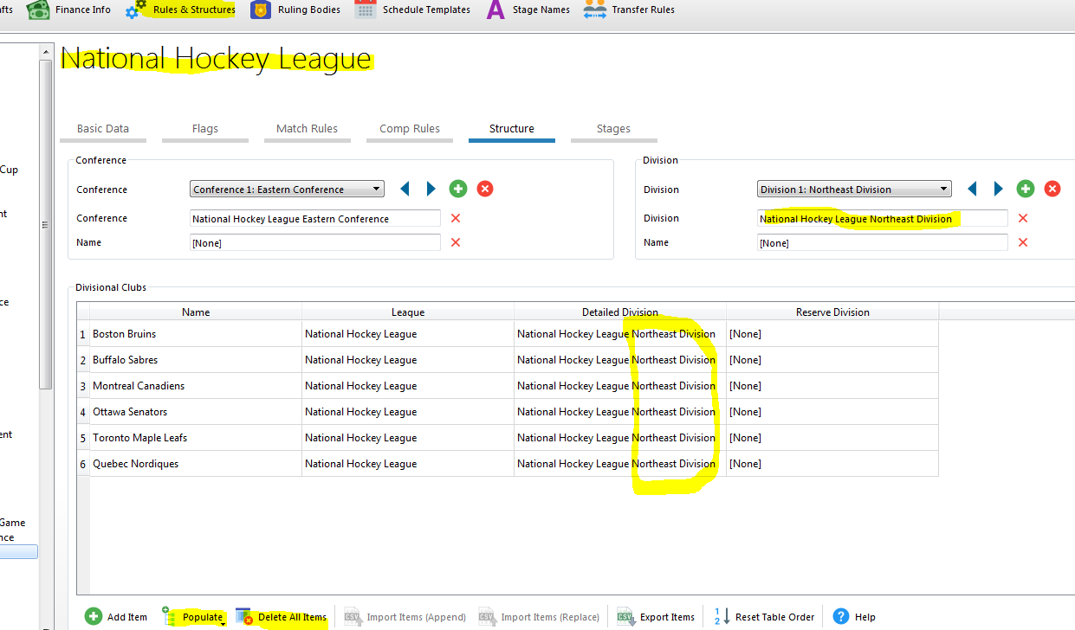The height and width of the screenshot is (630, 1075).
Task: Open the Finance Info section icon
Action: point(38,10)
